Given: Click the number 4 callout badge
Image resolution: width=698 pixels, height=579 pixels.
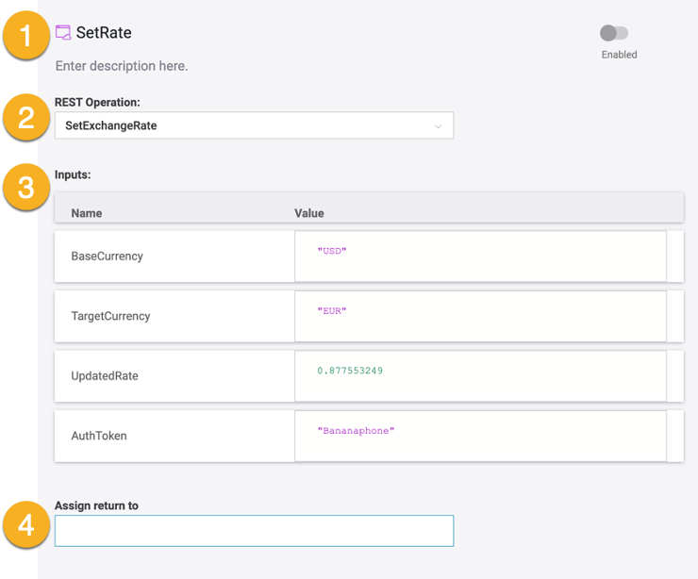Looking at the screenshot, I should coord(26,524).
